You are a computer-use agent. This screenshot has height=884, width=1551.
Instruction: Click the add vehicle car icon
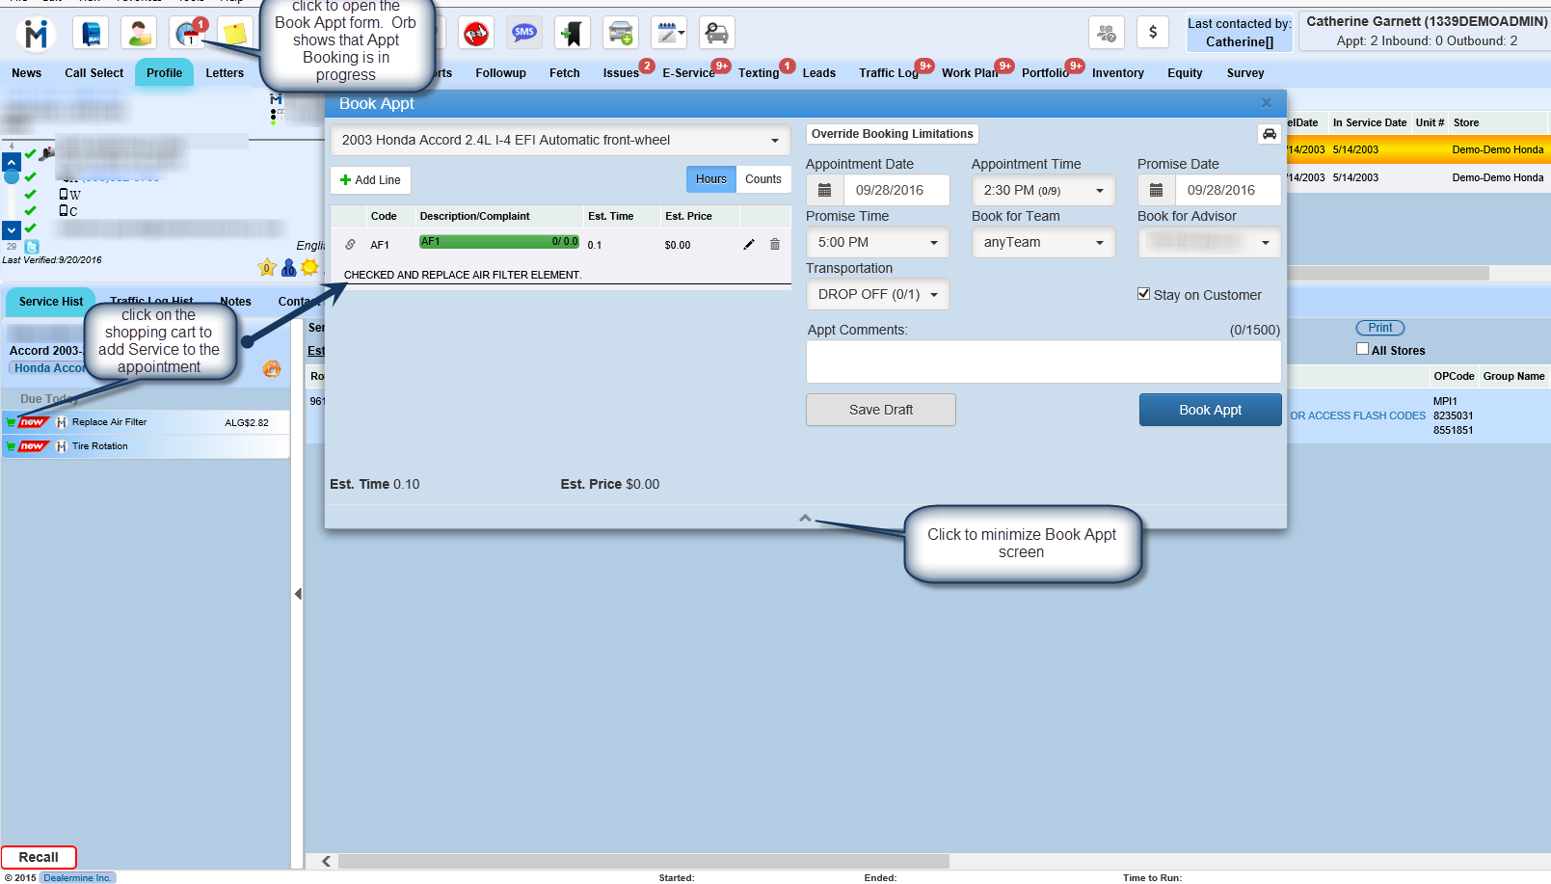tap(621, 34)
